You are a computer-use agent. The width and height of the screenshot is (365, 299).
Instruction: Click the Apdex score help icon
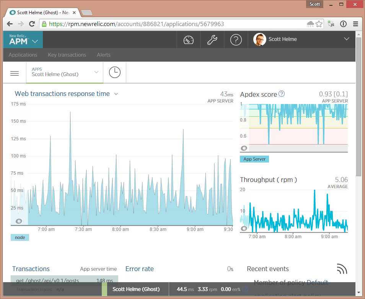[282, 94]
